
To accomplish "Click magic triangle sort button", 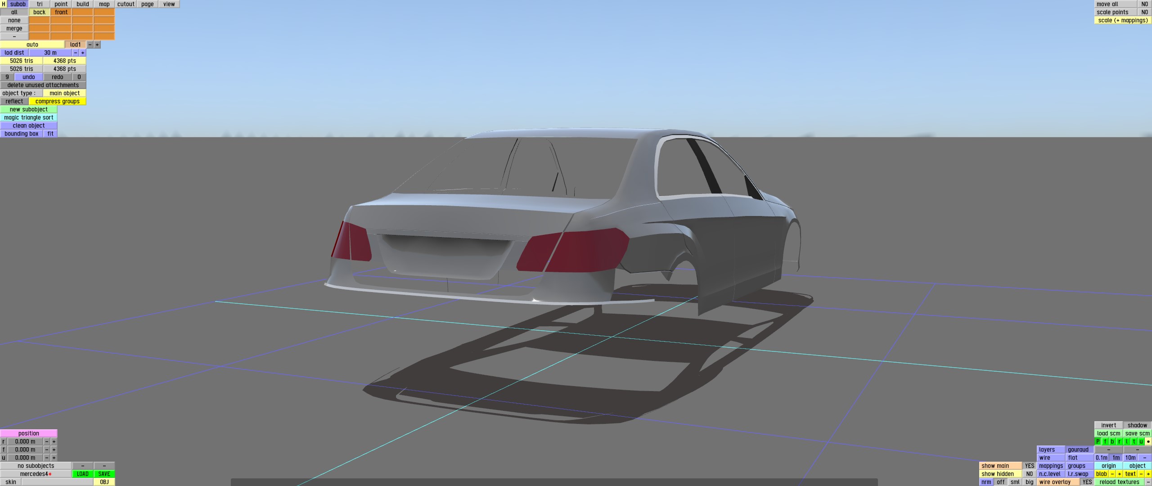I will click(29, 117).
